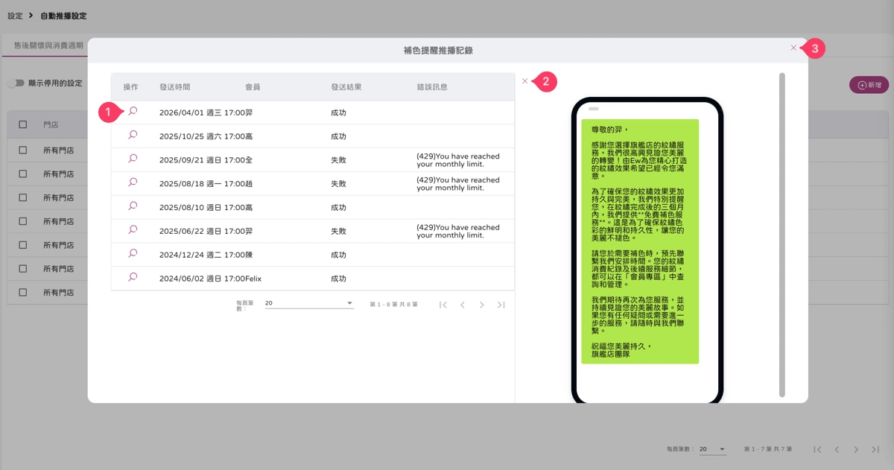Screen dimensions: 894x470
Task: Sort by 發送時間 column header
Action: pos(175,87)
